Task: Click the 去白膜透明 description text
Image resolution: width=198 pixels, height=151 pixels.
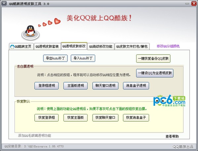Action: point(84,75)
